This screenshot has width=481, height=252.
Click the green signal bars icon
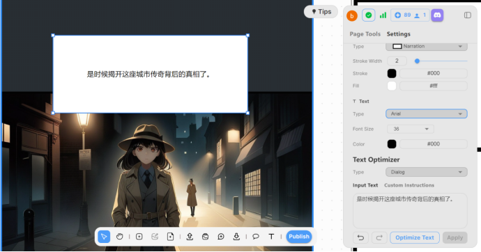point(383,15)
